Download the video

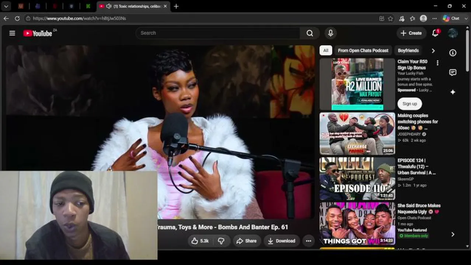[282, 241]
